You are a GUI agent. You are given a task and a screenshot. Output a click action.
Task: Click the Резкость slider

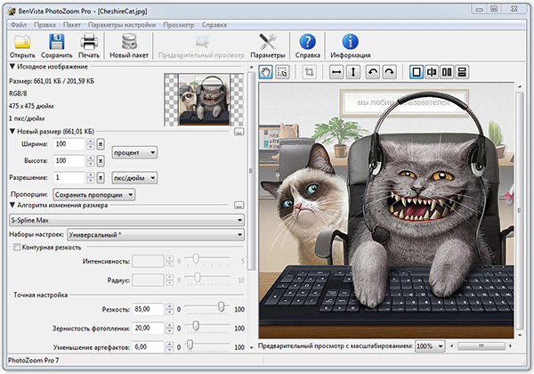pos(222,308)
